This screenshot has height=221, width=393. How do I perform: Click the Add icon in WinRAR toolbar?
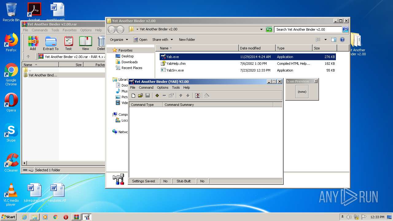(33, 43)
